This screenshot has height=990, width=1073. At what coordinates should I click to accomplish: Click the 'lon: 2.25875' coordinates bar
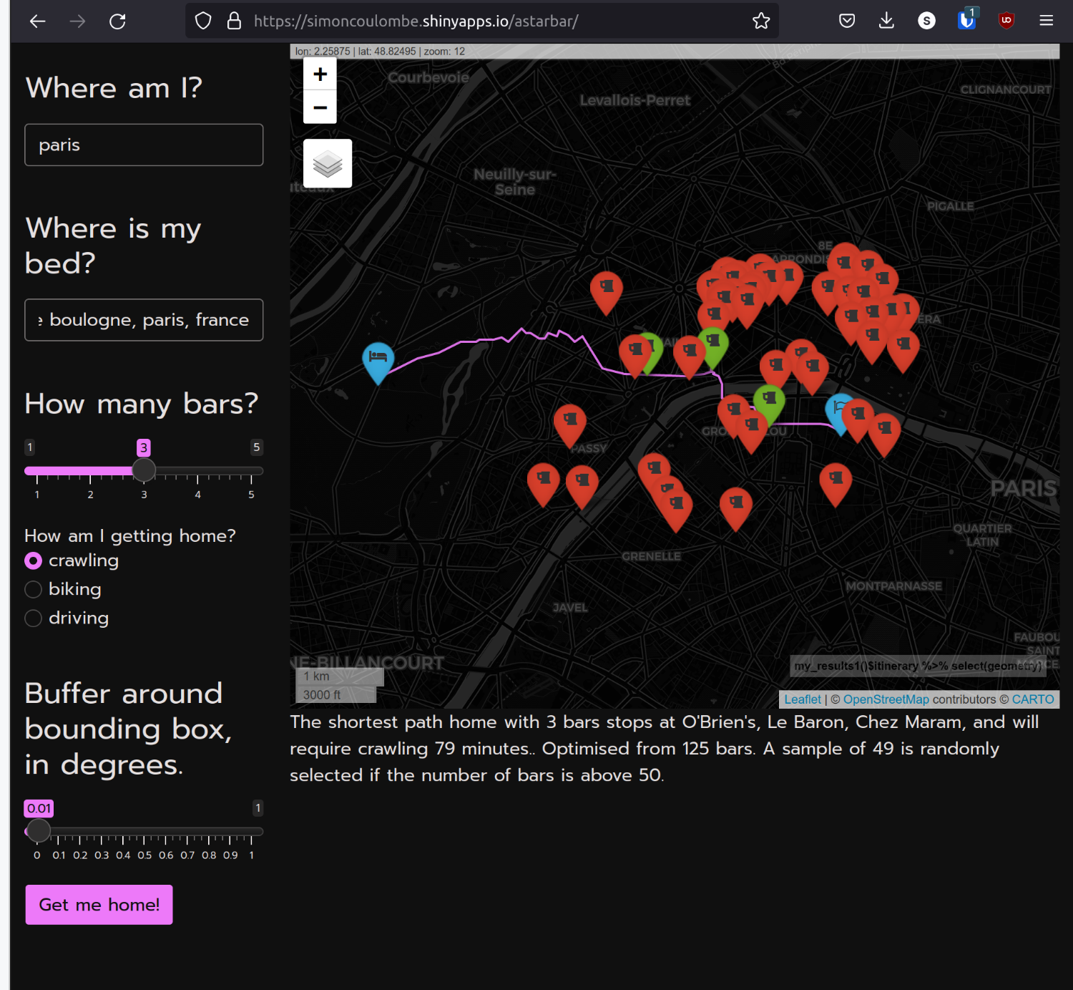[x=675, y=52]
